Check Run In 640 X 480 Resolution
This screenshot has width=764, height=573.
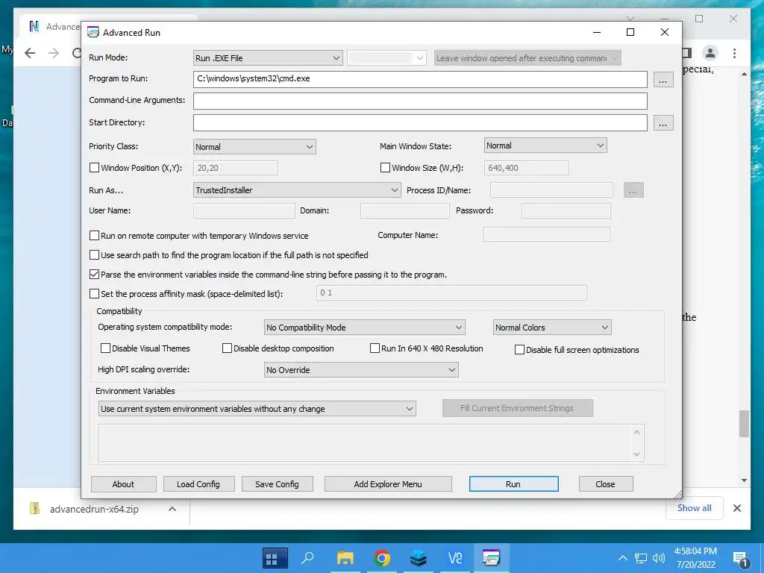pyautogui.click(x=375, y=348)
